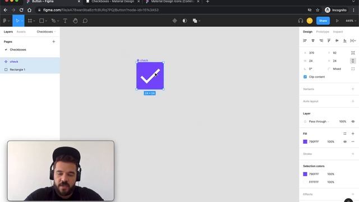Open the Pass through blend mode dropdown

pos(319,122)
